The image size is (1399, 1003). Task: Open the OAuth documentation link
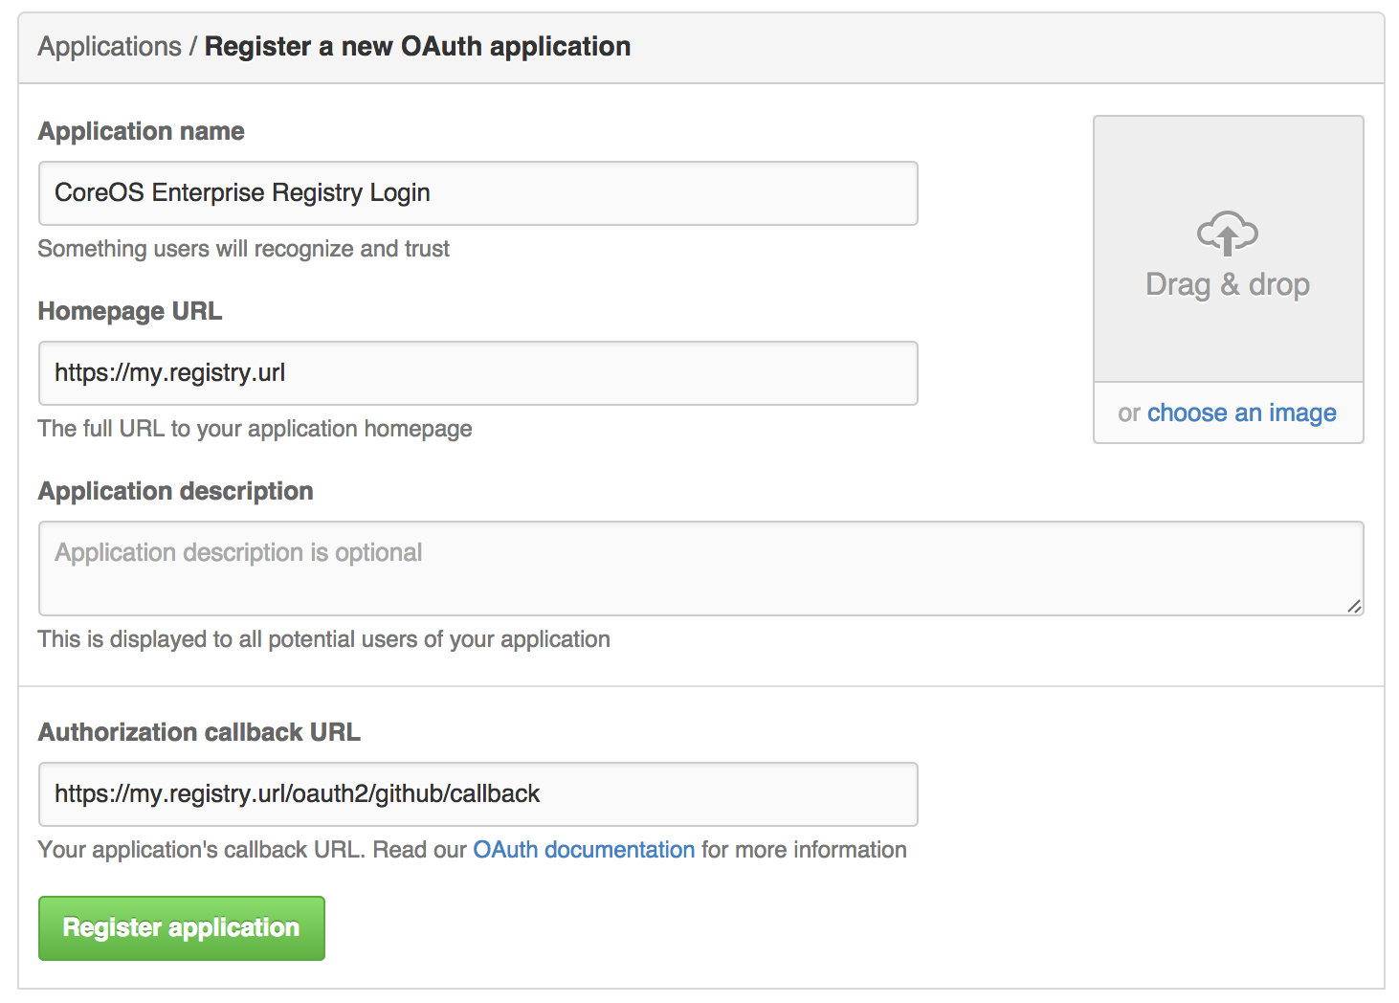point(584,850)
